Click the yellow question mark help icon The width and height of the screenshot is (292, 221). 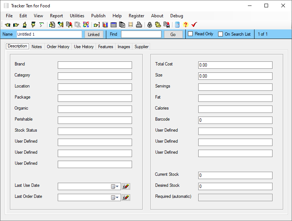point(185,25)
